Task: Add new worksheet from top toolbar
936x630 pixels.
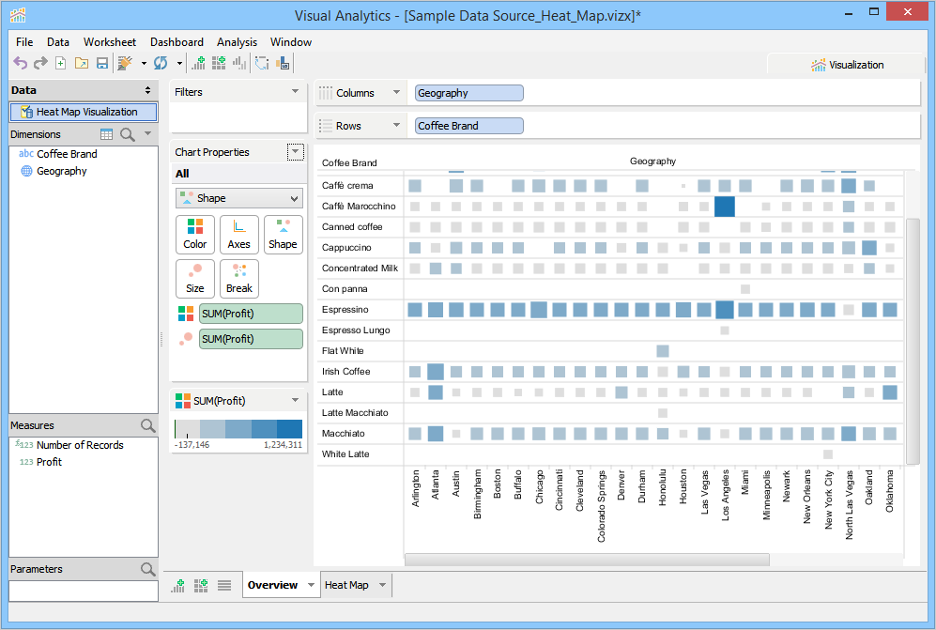Action: click(x=198, y=63)
